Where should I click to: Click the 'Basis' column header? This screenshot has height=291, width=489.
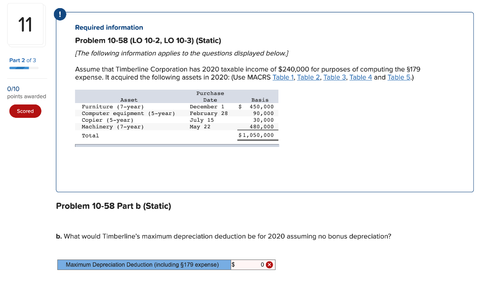tap(260, 100)
